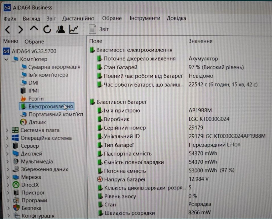Switch to the Меню tab

[x=11, y=41]
